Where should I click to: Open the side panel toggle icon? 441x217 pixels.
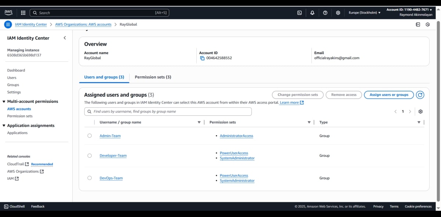pyautogui.click(x=418, y=25)
